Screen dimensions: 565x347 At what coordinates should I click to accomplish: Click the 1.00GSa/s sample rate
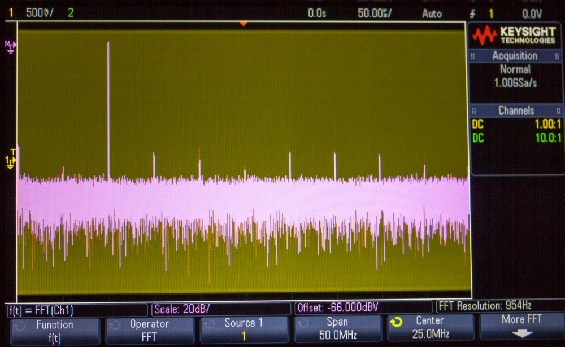(515, 83)
